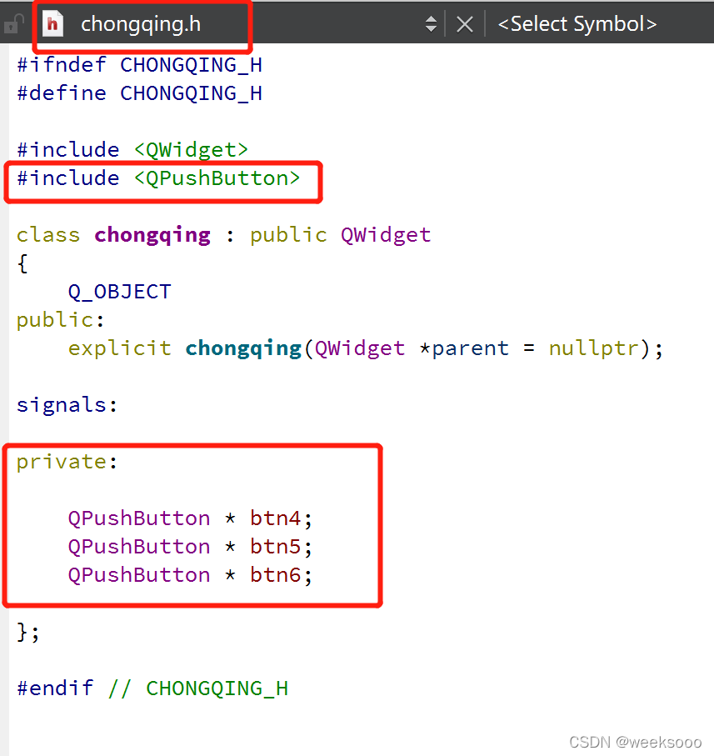Click the nullptr default argument
Viewport: 714px width, 756px height.
click(x=593, y=348)
